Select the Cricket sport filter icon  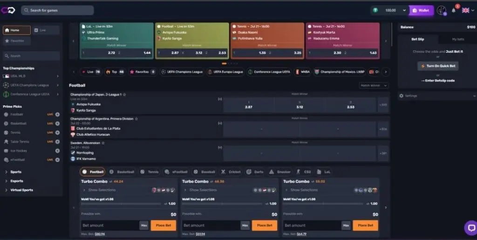coord(224,172)
